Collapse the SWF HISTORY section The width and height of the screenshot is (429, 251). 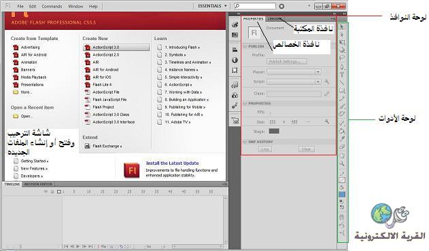click(x=245, y=142)
